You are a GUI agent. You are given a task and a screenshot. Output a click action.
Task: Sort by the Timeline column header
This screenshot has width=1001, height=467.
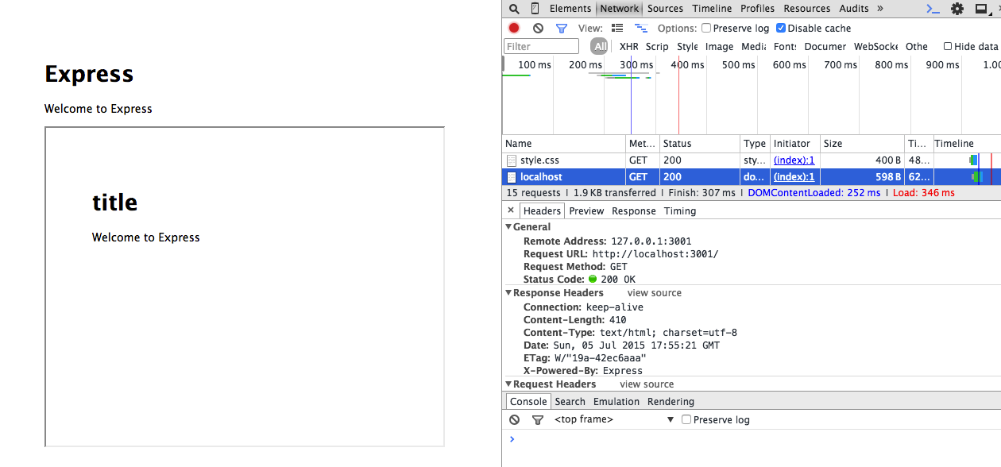coord(967,144)
